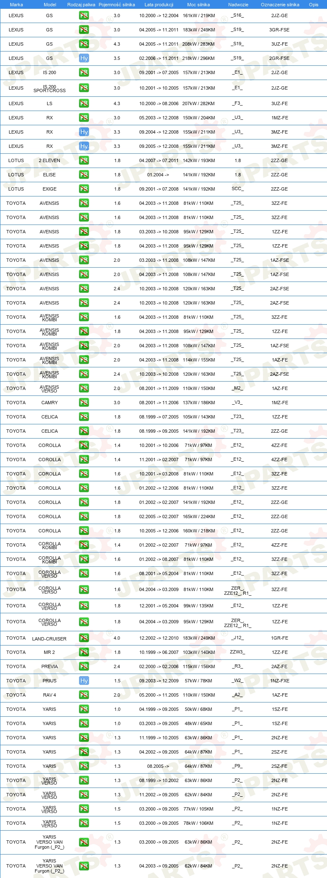
Task: Click the fuel icon in the CELICA 105kW / 143KM row
Action: point(84,417)
